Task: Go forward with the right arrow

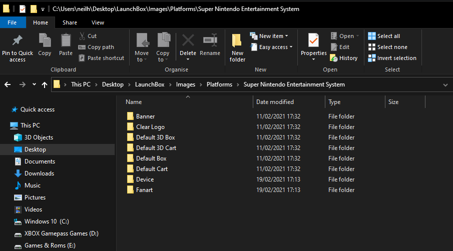Action: [22, 84]
